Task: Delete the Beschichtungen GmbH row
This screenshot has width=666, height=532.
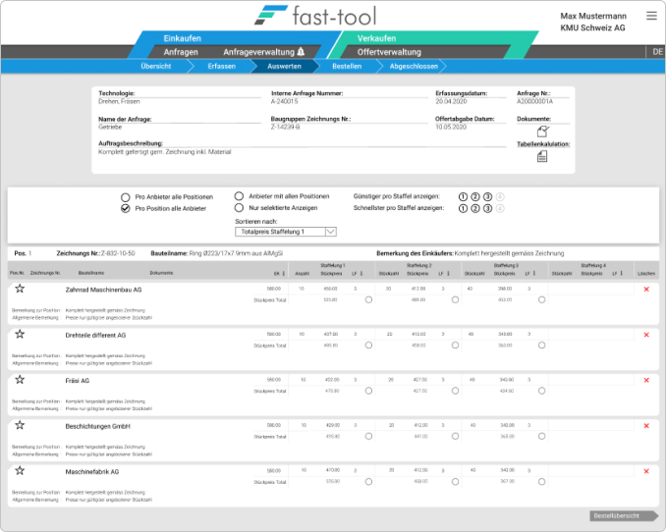Action: tap(646, 425)
